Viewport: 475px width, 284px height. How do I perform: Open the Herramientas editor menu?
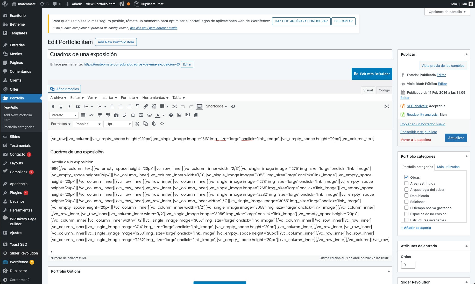155,98
